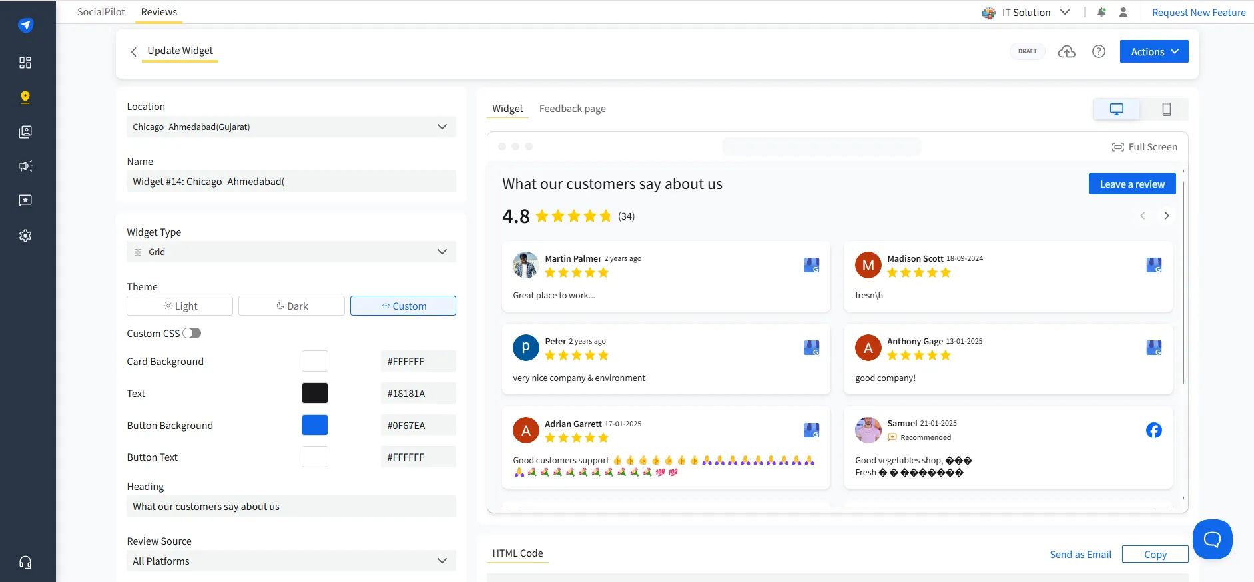Open the help question mark icon
The image size is (1254, 582).
point(1099,51)
